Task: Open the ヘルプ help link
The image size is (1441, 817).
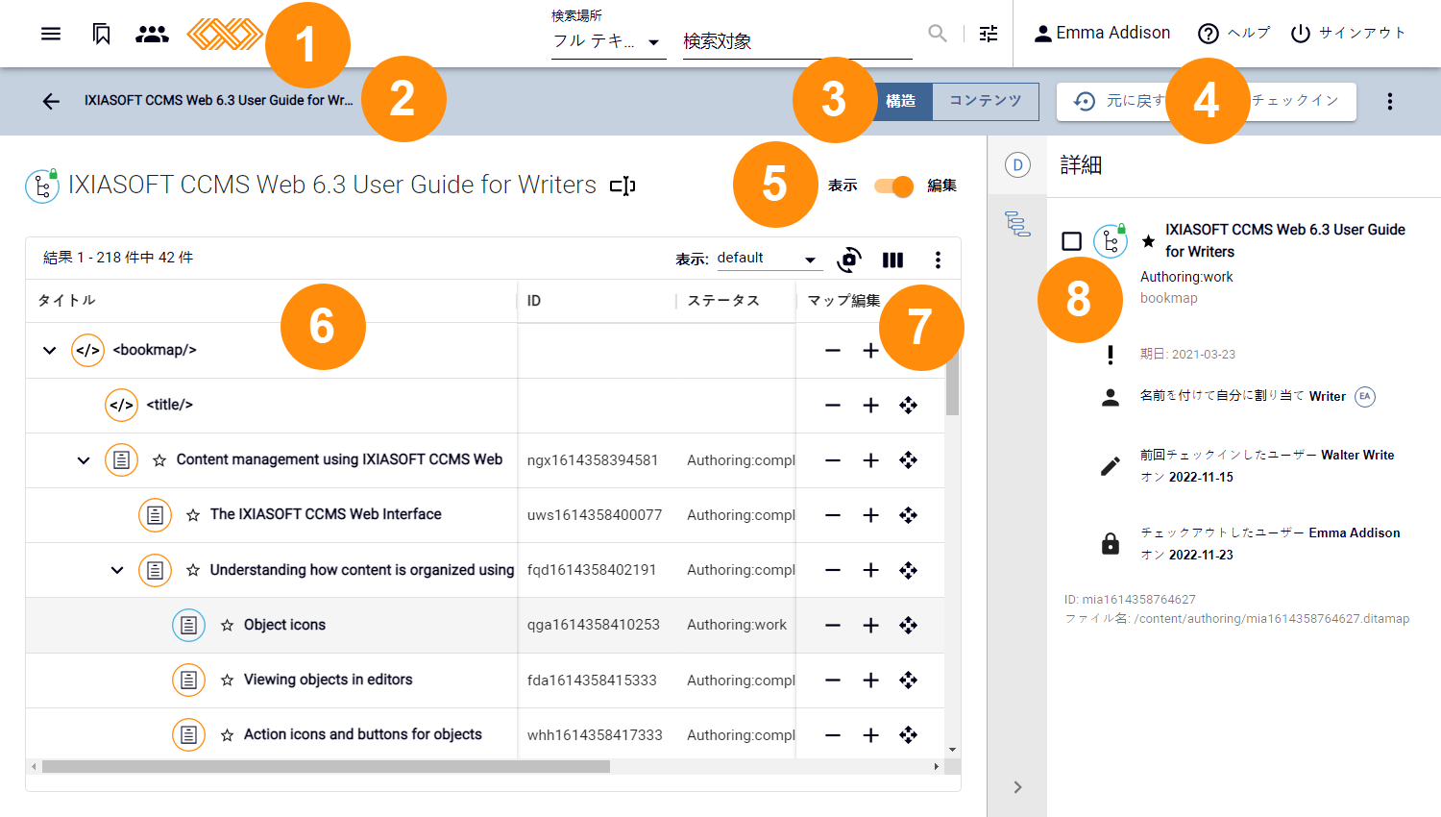Action: (1234, 33)
